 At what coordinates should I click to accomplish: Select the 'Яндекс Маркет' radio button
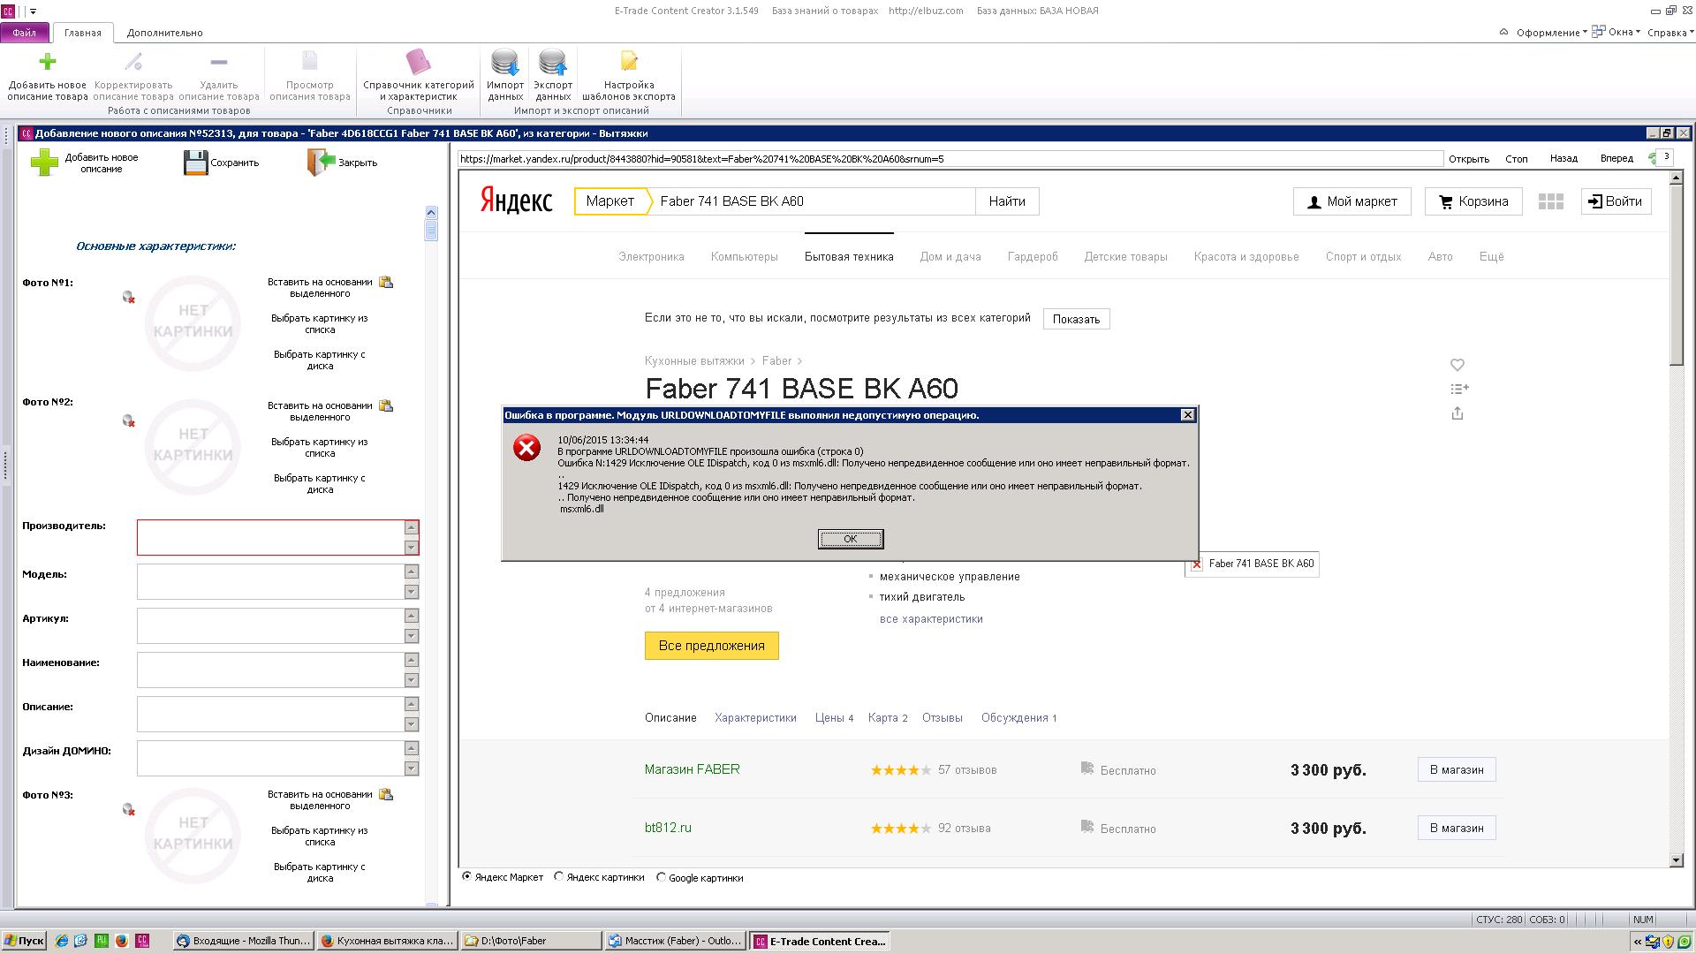466,877
